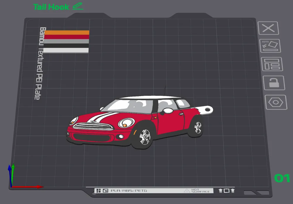Viewport: 293px width, 204px height.
Task: Auto orient objects on plate
Action: coord(270,46)
